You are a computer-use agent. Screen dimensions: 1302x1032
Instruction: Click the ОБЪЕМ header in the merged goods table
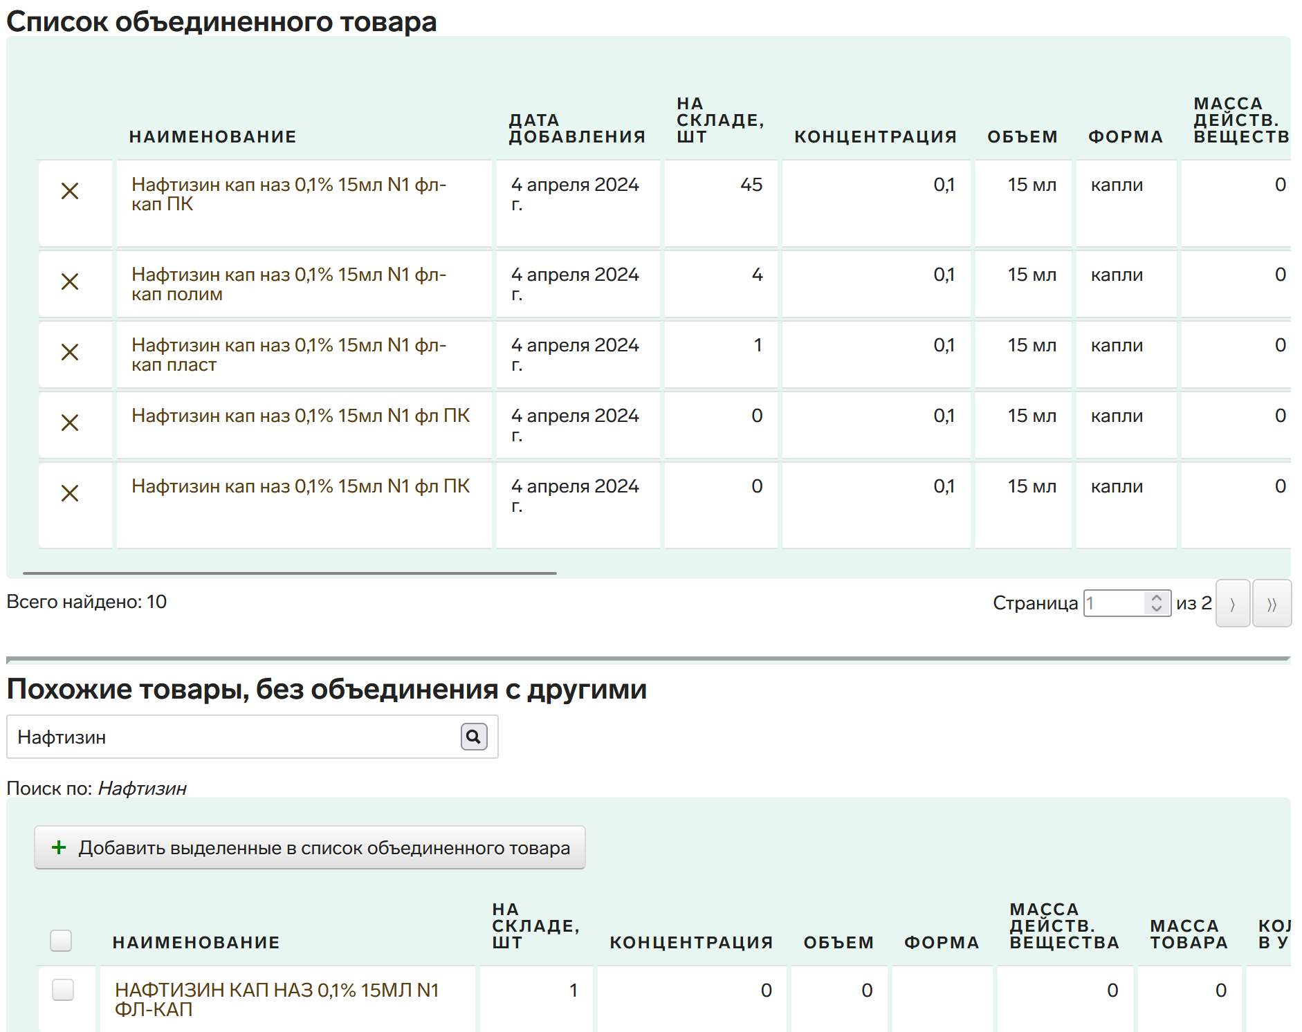tap(1023, 137)
